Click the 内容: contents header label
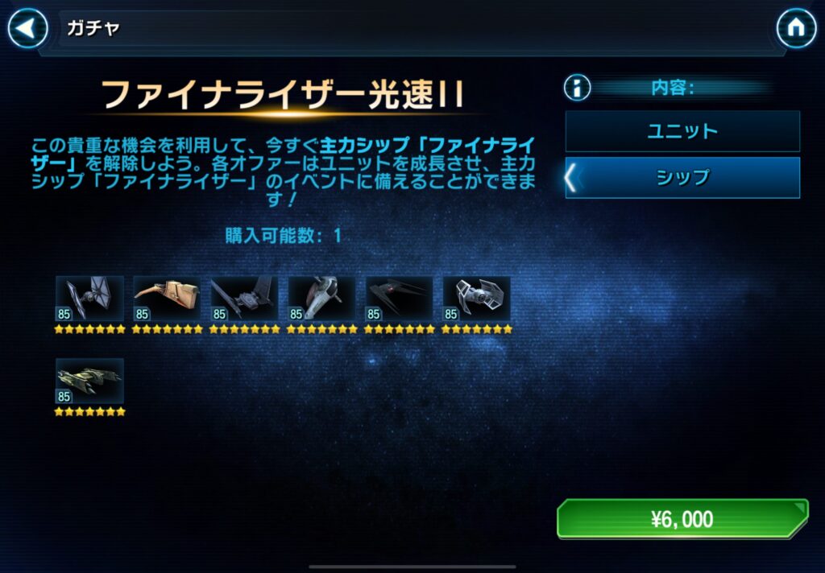Image resolution: width=825 pixels, height=573 pixels. 673,87
